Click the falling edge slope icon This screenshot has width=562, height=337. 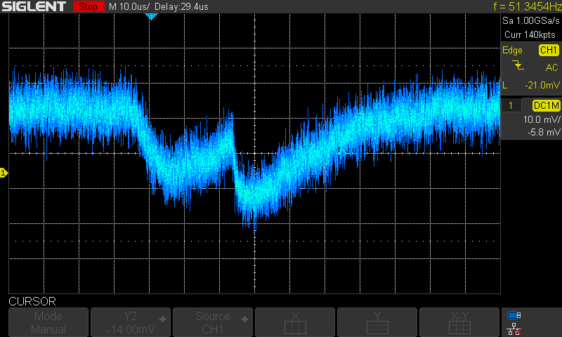518,66
